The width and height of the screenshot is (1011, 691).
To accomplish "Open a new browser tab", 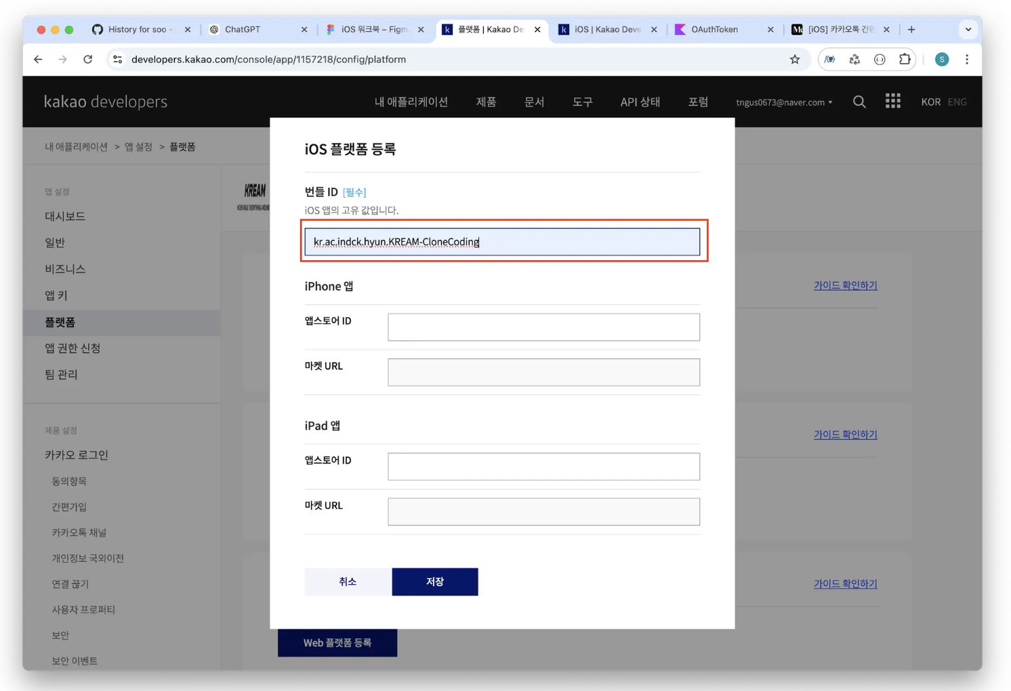I will (x=911, y=29).
